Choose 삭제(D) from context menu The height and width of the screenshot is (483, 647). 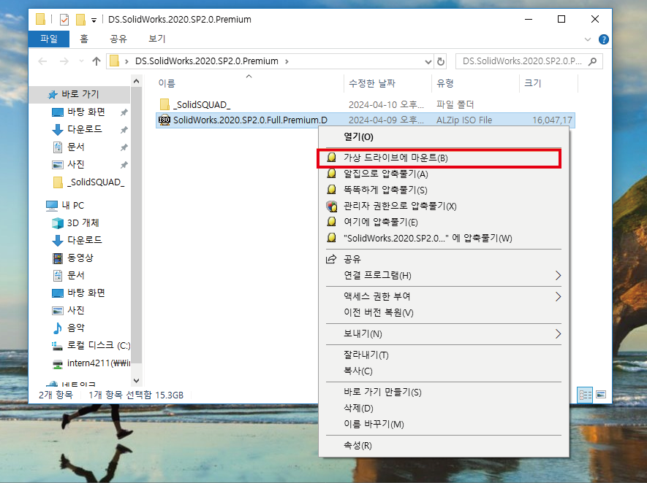click(444, 408)
